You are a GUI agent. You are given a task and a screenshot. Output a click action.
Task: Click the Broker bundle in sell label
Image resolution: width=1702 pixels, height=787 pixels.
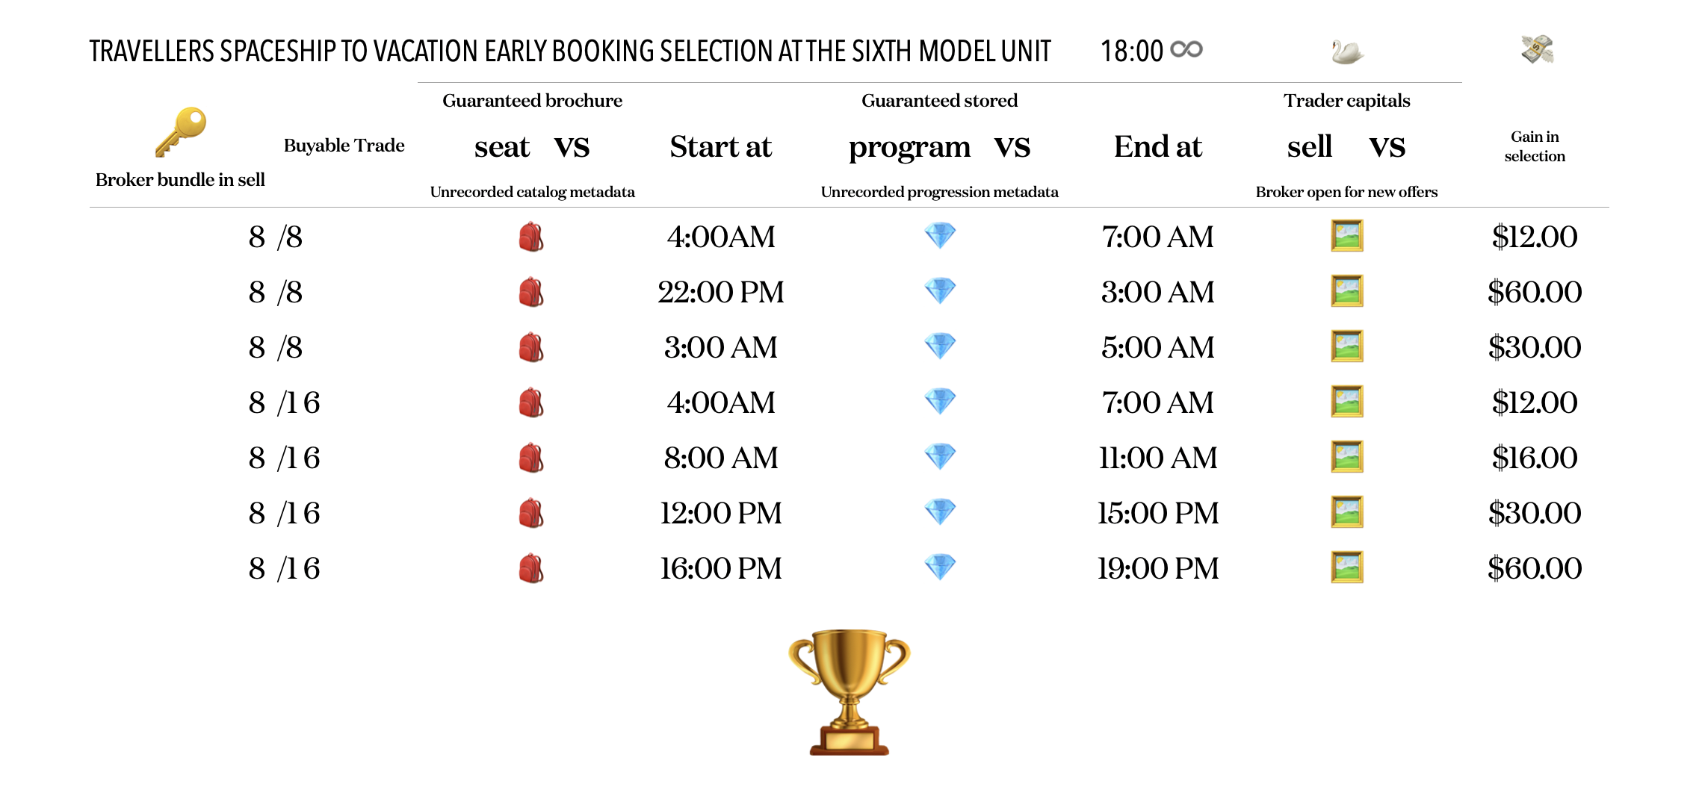tap(180, 180)
